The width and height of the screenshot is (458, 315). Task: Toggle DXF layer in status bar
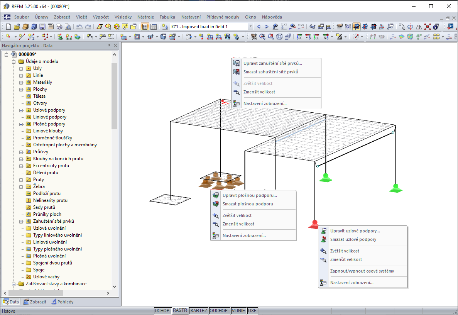coord(252,311)
